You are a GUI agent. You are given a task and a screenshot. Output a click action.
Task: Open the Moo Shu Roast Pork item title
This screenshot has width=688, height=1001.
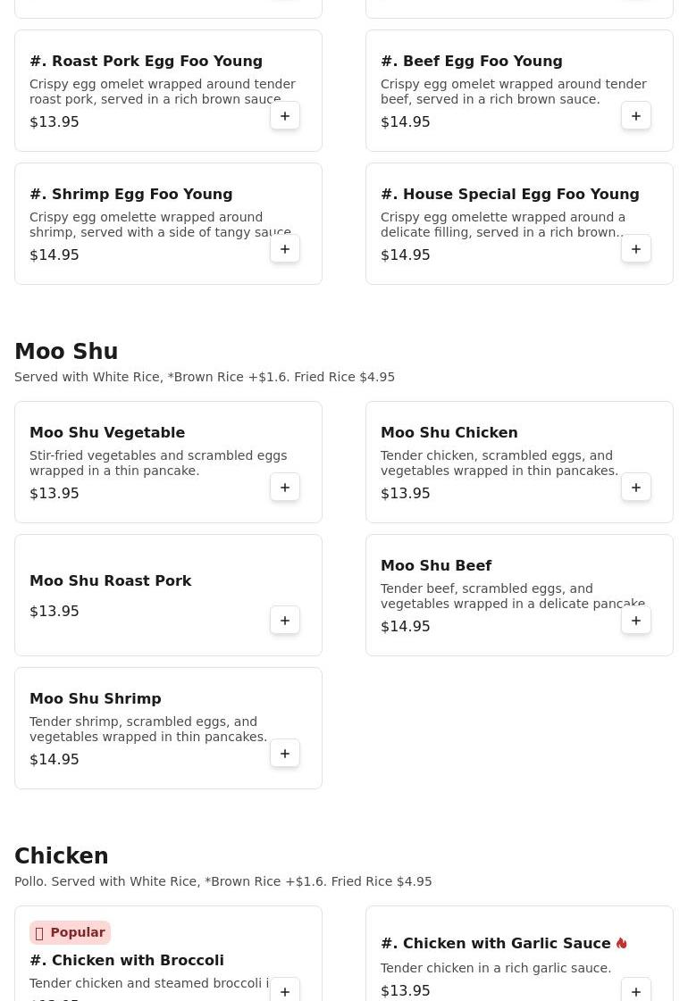(x=111, y=580)
